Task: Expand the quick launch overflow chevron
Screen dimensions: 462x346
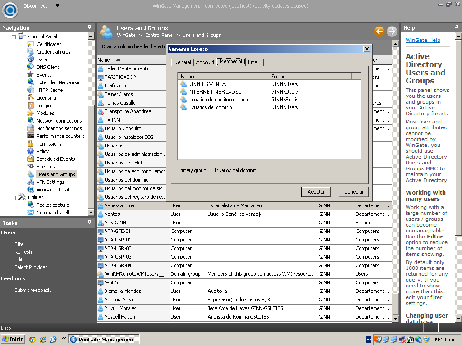Action: [64, 338]
